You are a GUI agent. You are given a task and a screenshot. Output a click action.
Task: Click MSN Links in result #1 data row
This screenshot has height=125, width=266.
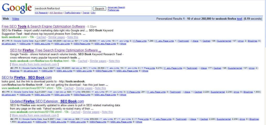coord(25,44)
